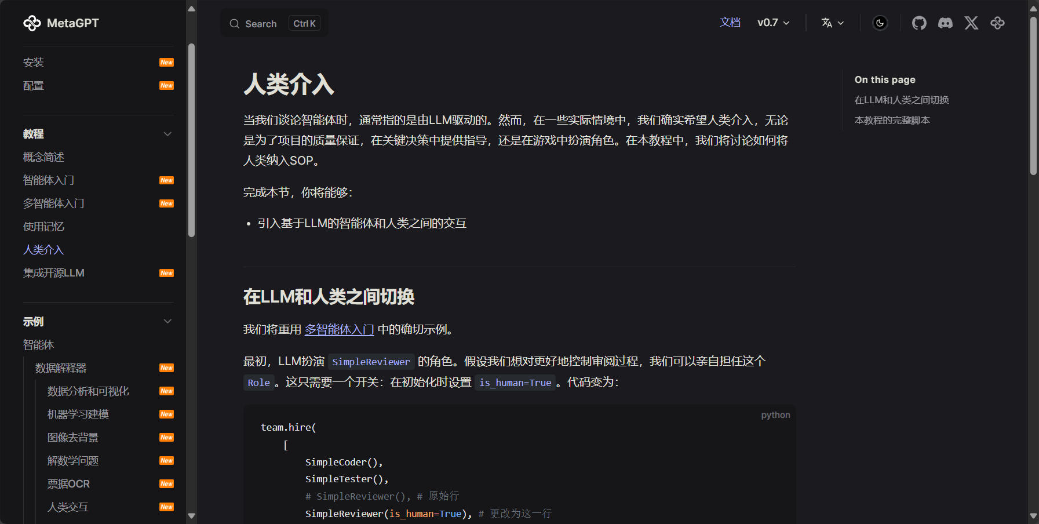The width and height of the screenshot is (1039, 524).
Task: Click the On this page heading
Action: click(885, 79)
